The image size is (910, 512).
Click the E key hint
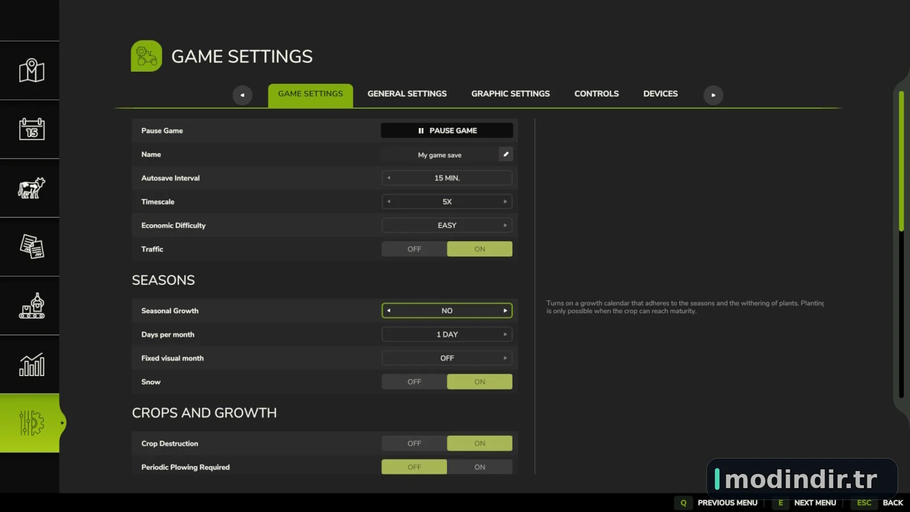coord(780,503)
